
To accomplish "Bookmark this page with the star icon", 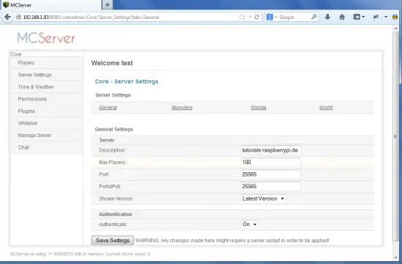I will (x=242, y=18).
